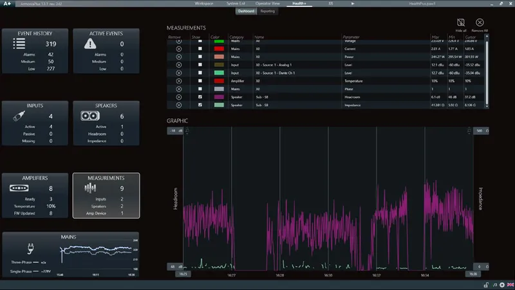
Task: Uncheck Show for Sub-S8 Headroom measurement
Action: click(x=200, y=97)
